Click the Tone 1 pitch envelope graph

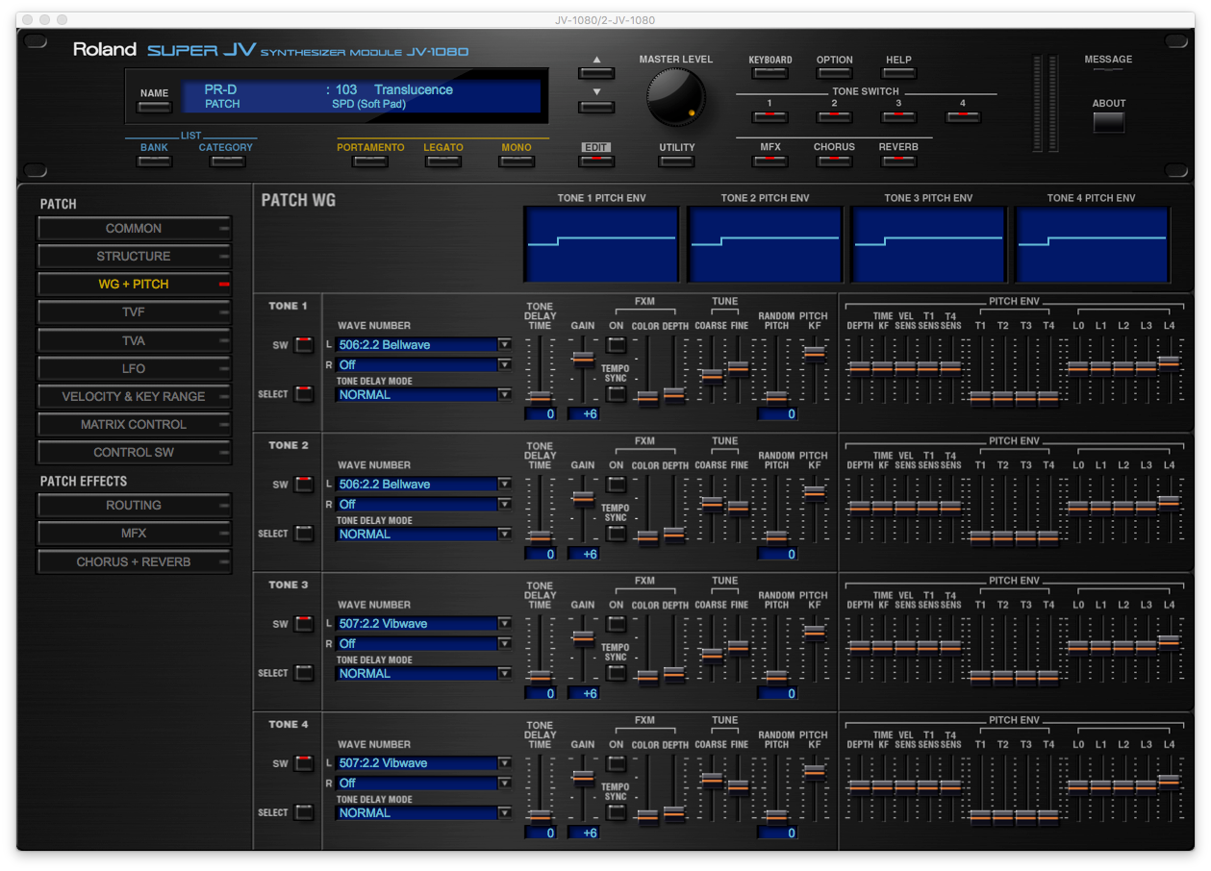click(x=602, y=245)
